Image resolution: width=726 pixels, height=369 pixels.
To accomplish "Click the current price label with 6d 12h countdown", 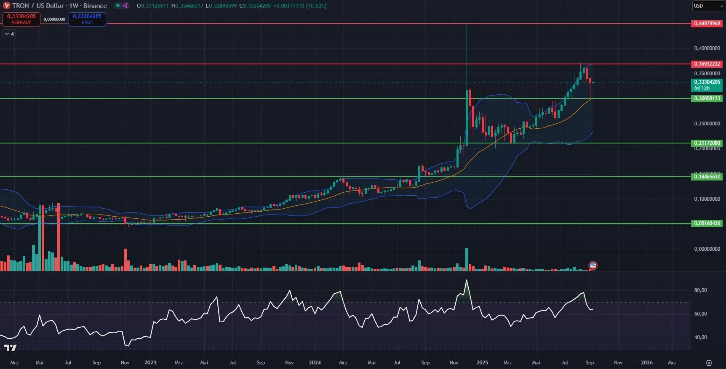I will tap(707, 85).
